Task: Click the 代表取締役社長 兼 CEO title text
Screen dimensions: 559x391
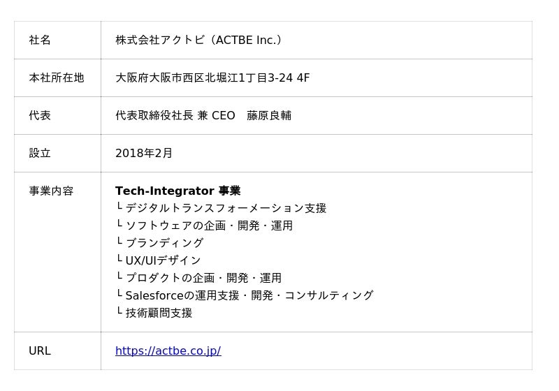Action: point(175,115)
